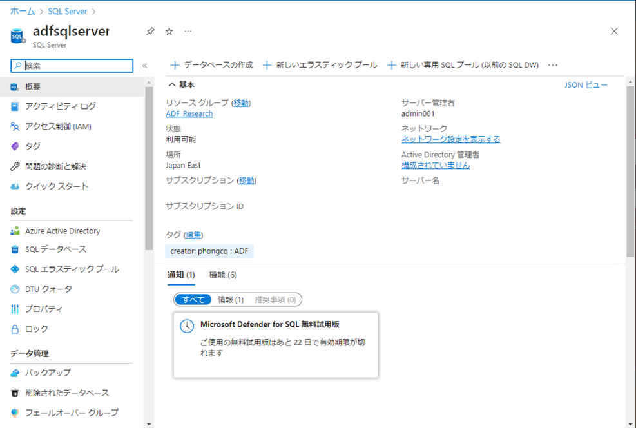Pin the adfsqlserver resource to dashboard
This screenshot has height=428, width=636.
(x=150, y=31)
